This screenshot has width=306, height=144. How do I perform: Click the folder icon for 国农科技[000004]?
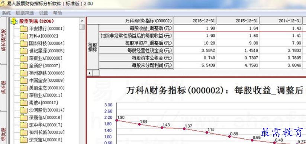coord(24,43)
